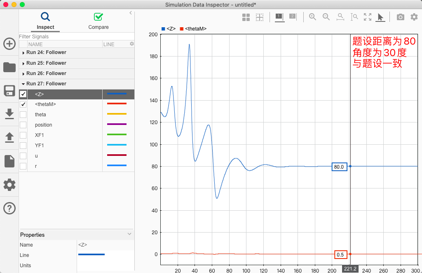Open column settings gear in the table header
Screen dimensions: 422x273
[x=131, y=44]
